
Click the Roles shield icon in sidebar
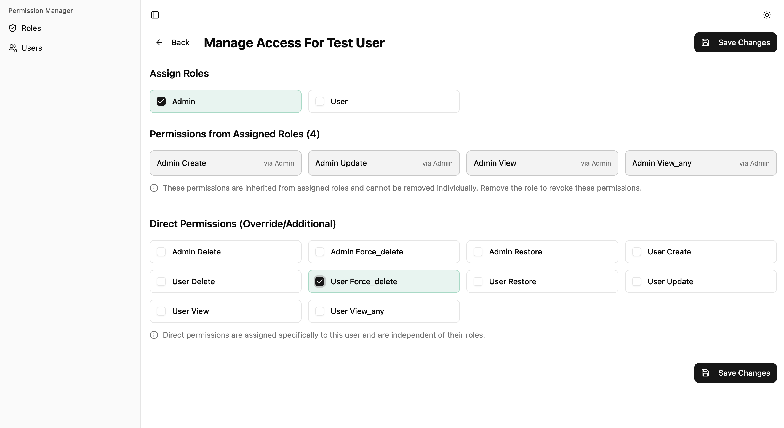(x=12, y=28)
